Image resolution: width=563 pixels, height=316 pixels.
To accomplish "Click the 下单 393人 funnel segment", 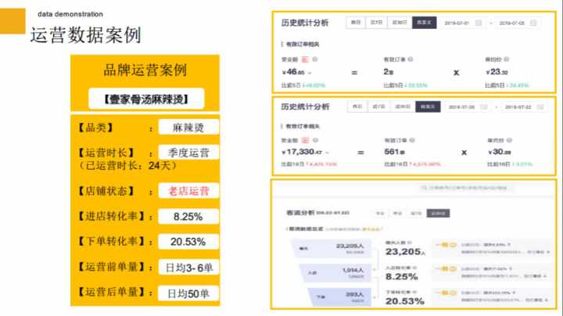I will [x=339, y=297].
